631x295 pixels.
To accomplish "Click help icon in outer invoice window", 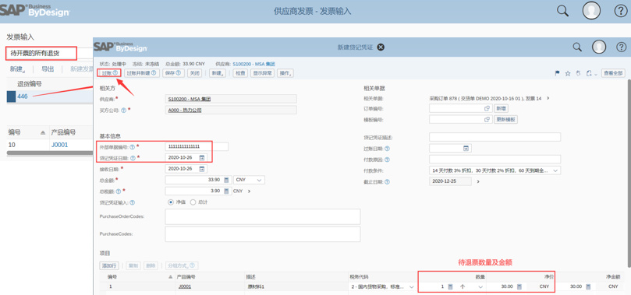I will (621, 11).
